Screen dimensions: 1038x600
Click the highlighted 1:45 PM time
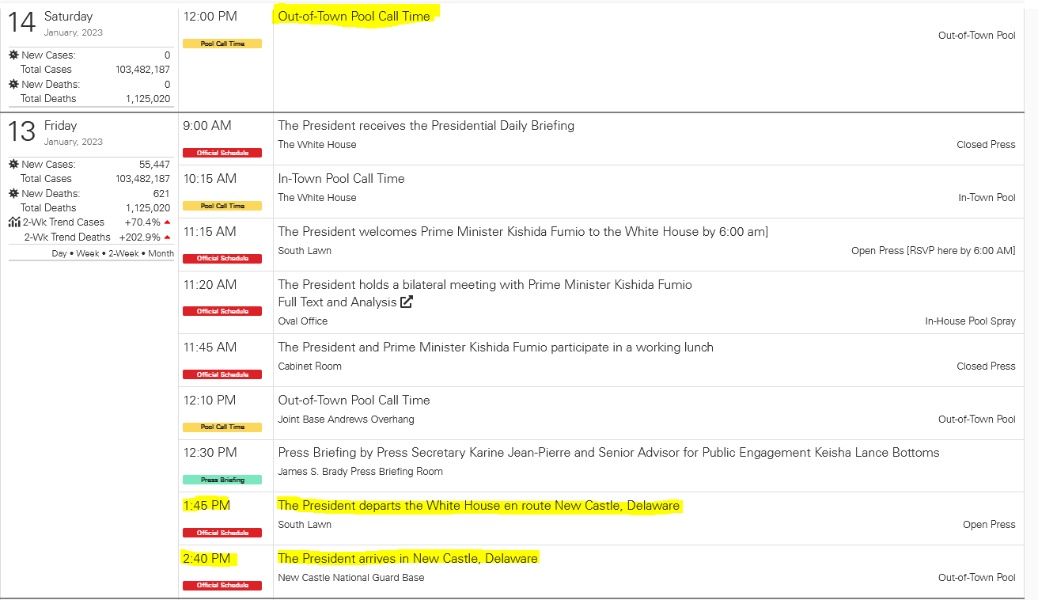pyautogui.click(x=206, y=505)
